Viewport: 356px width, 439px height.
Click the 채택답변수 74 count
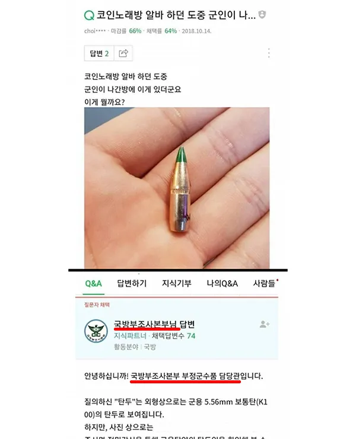(173, 336)
